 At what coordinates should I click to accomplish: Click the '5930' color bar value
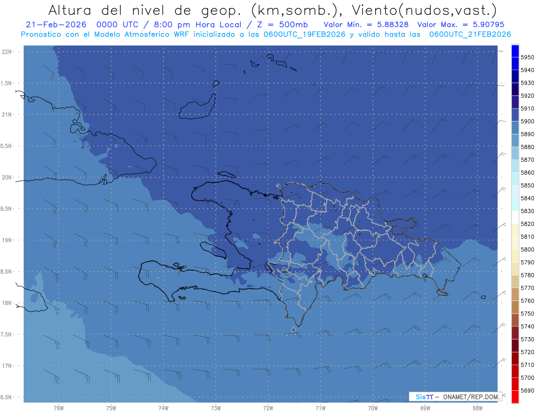pyautogui.click(x=528, y=83)
